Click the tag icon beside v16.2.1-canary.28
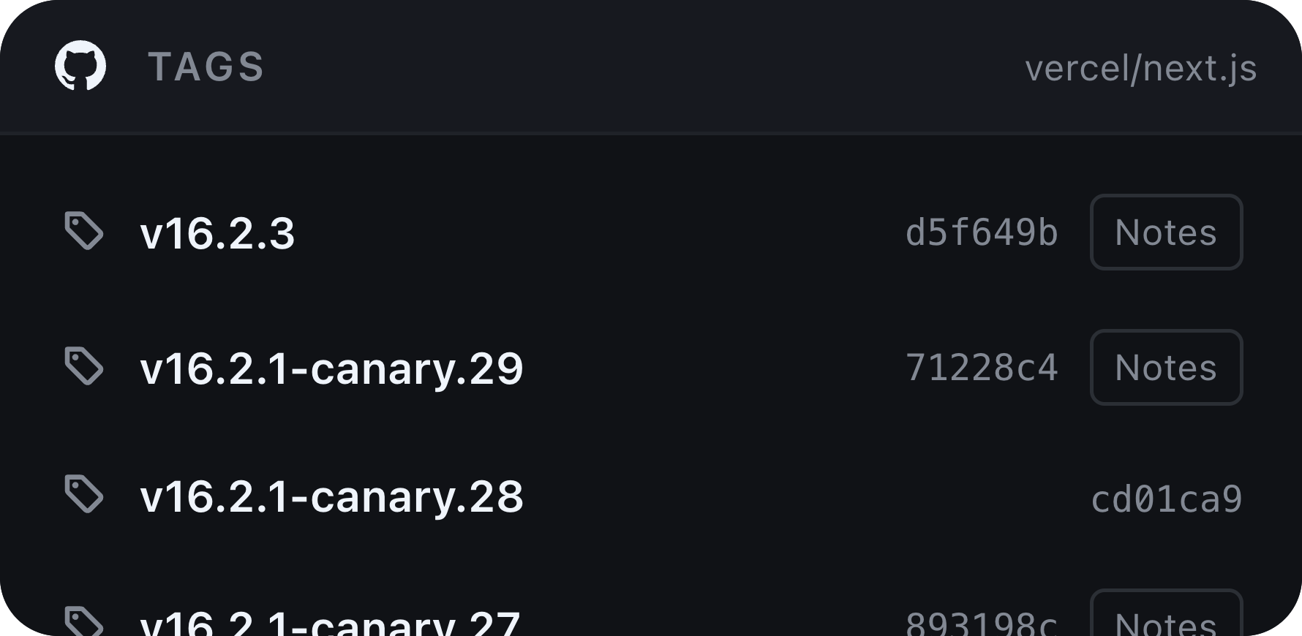 coord(83,494)
